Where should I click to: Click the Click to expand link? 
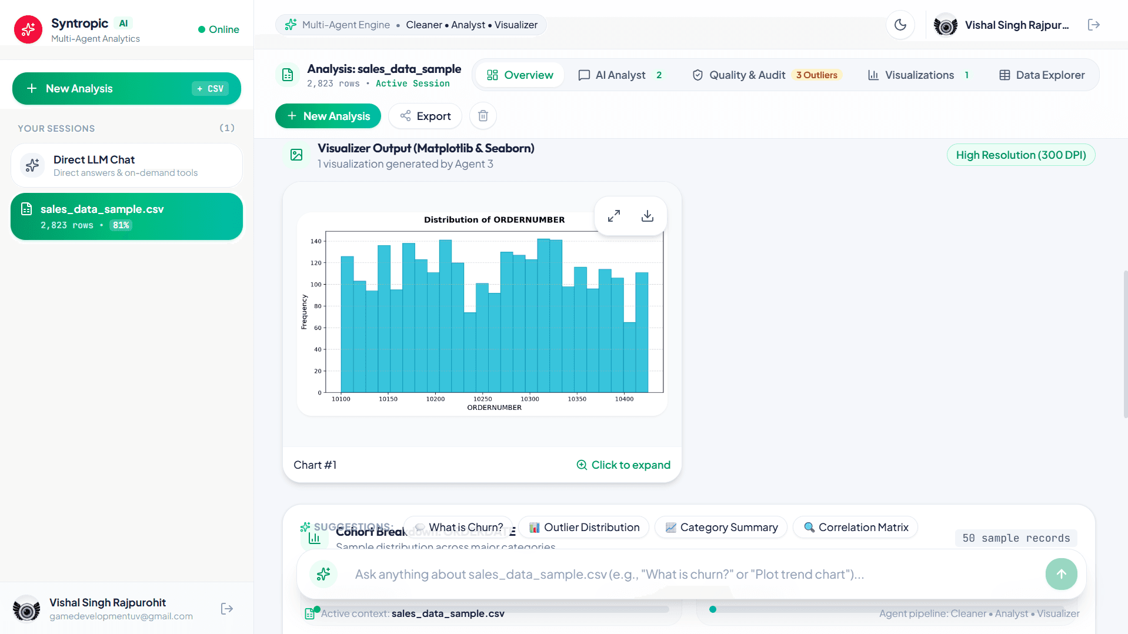tap(623, 465)
